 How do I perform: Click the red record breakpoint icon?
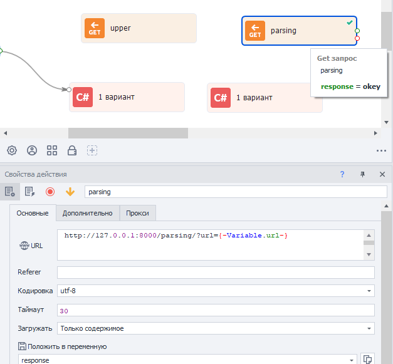coord(50,192)
